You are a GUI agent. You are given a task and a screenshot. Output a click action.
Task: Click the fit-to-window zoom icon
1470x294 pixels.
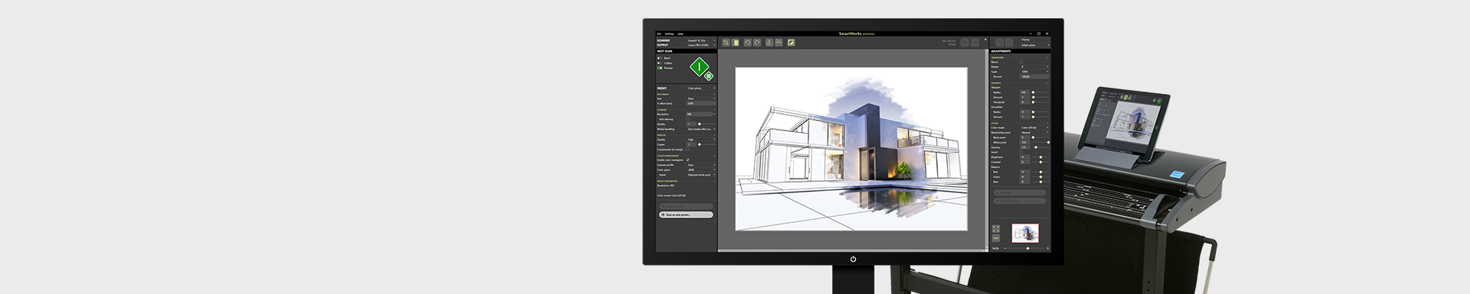pyautogui.click(x=996, y=228)
